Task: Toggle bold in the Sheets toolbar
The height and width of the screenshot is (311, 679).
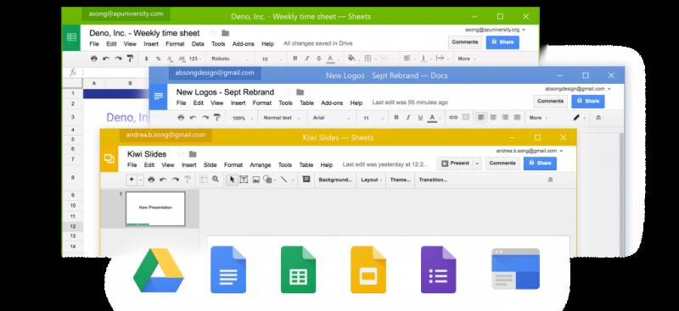Action: [x=295, y=58]
